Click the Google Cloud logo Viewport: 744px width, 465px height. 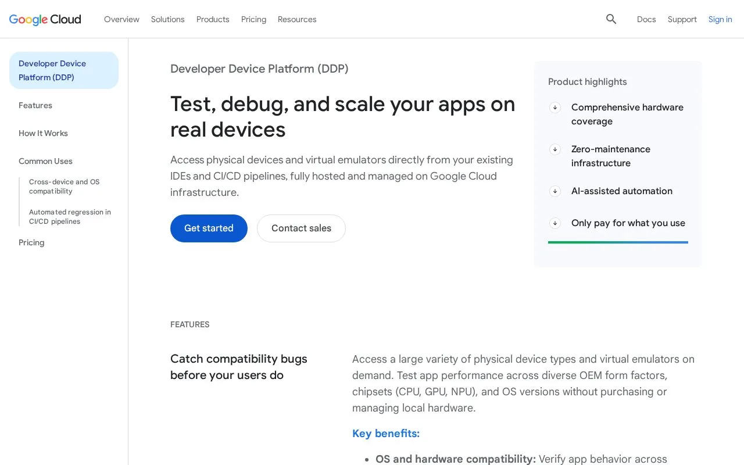(45, 19)
